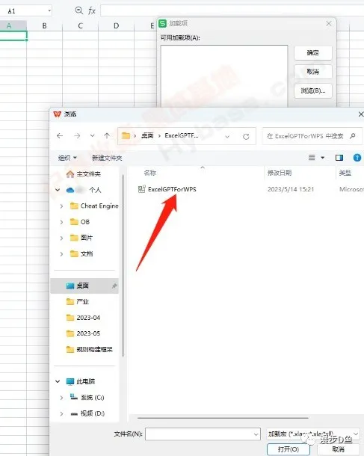The height and width of the screenshot is (456, 364).
Task: Refresh the folder view
Action: coord(246,136)
